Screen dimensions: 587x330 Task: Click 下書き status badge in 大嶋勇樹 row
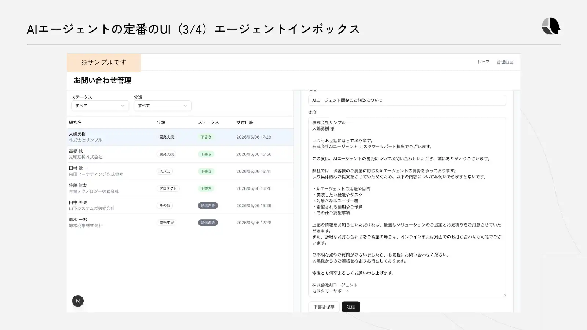[x=206, y=137]
